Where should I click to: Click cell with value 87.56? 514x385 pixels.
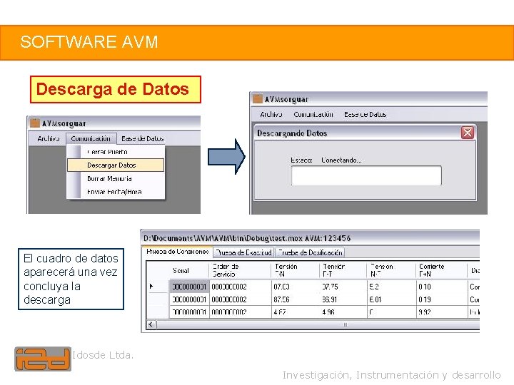(296, 299)
